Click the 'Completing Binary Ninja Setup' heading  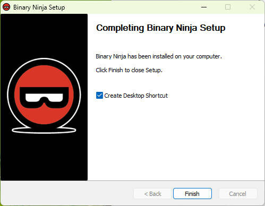pos(161,28)
